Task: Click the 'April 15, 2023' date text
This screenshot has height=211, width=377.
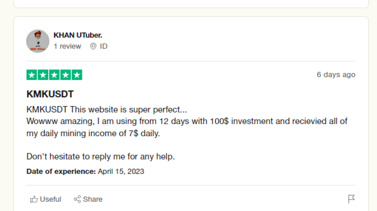Action: pos(121,171)
